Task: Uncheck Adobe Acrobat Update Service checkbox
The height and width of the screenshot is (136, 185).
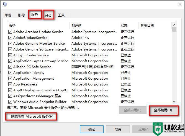Action: click(x=10, y=32)
